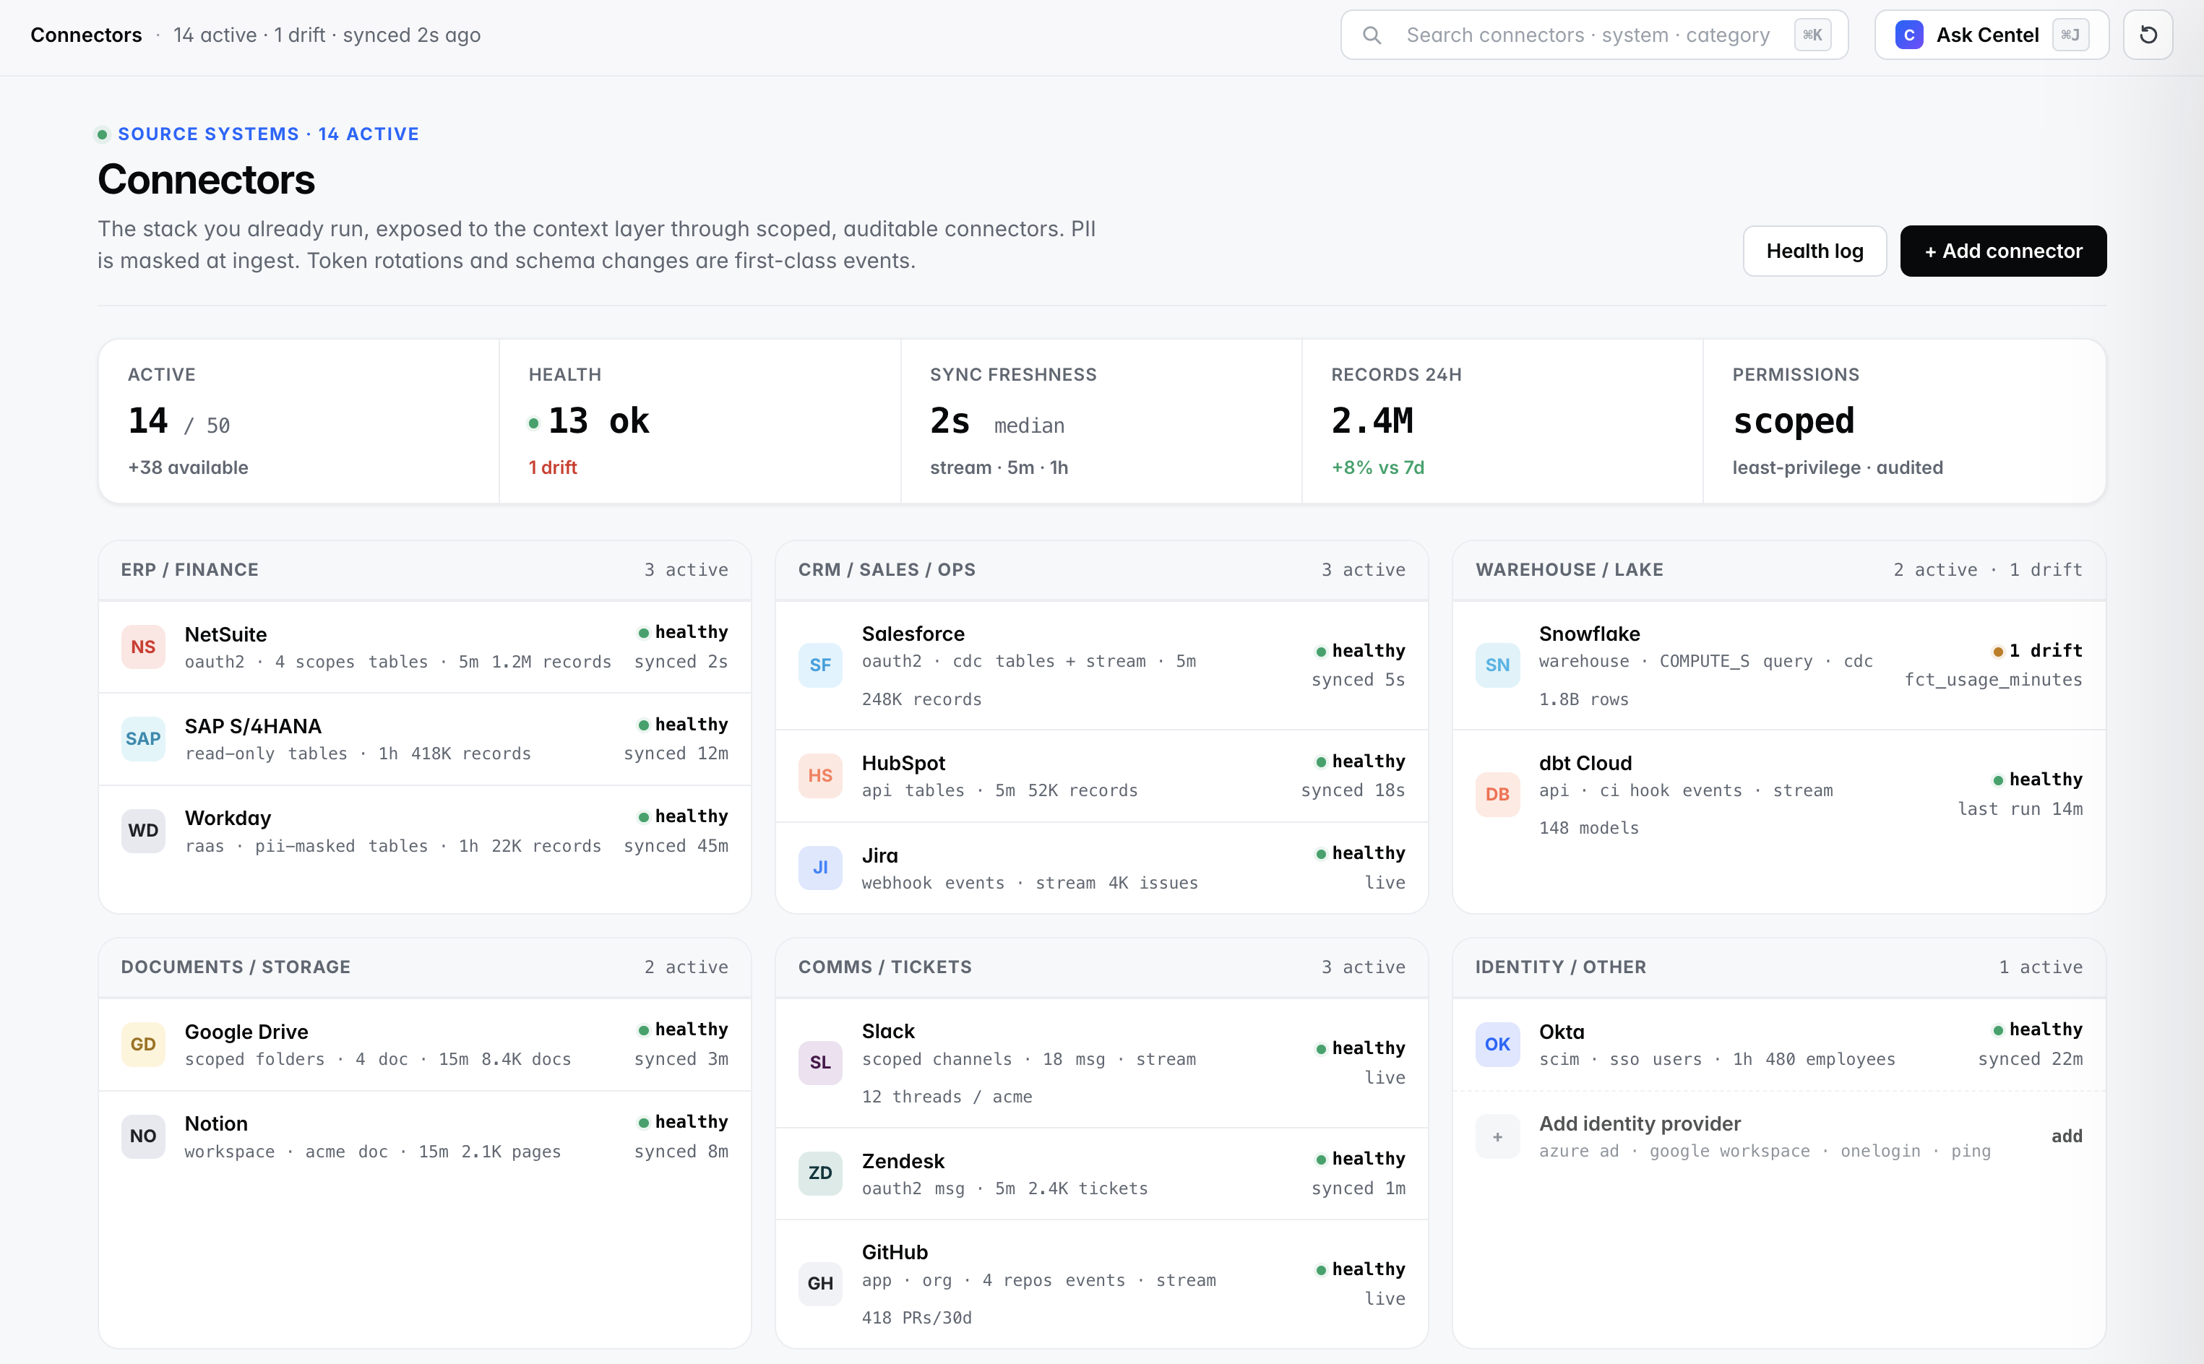This screenshot has width=2204, height=1364.
Task: Select the Notion connector name
Action: (215, 1123)
